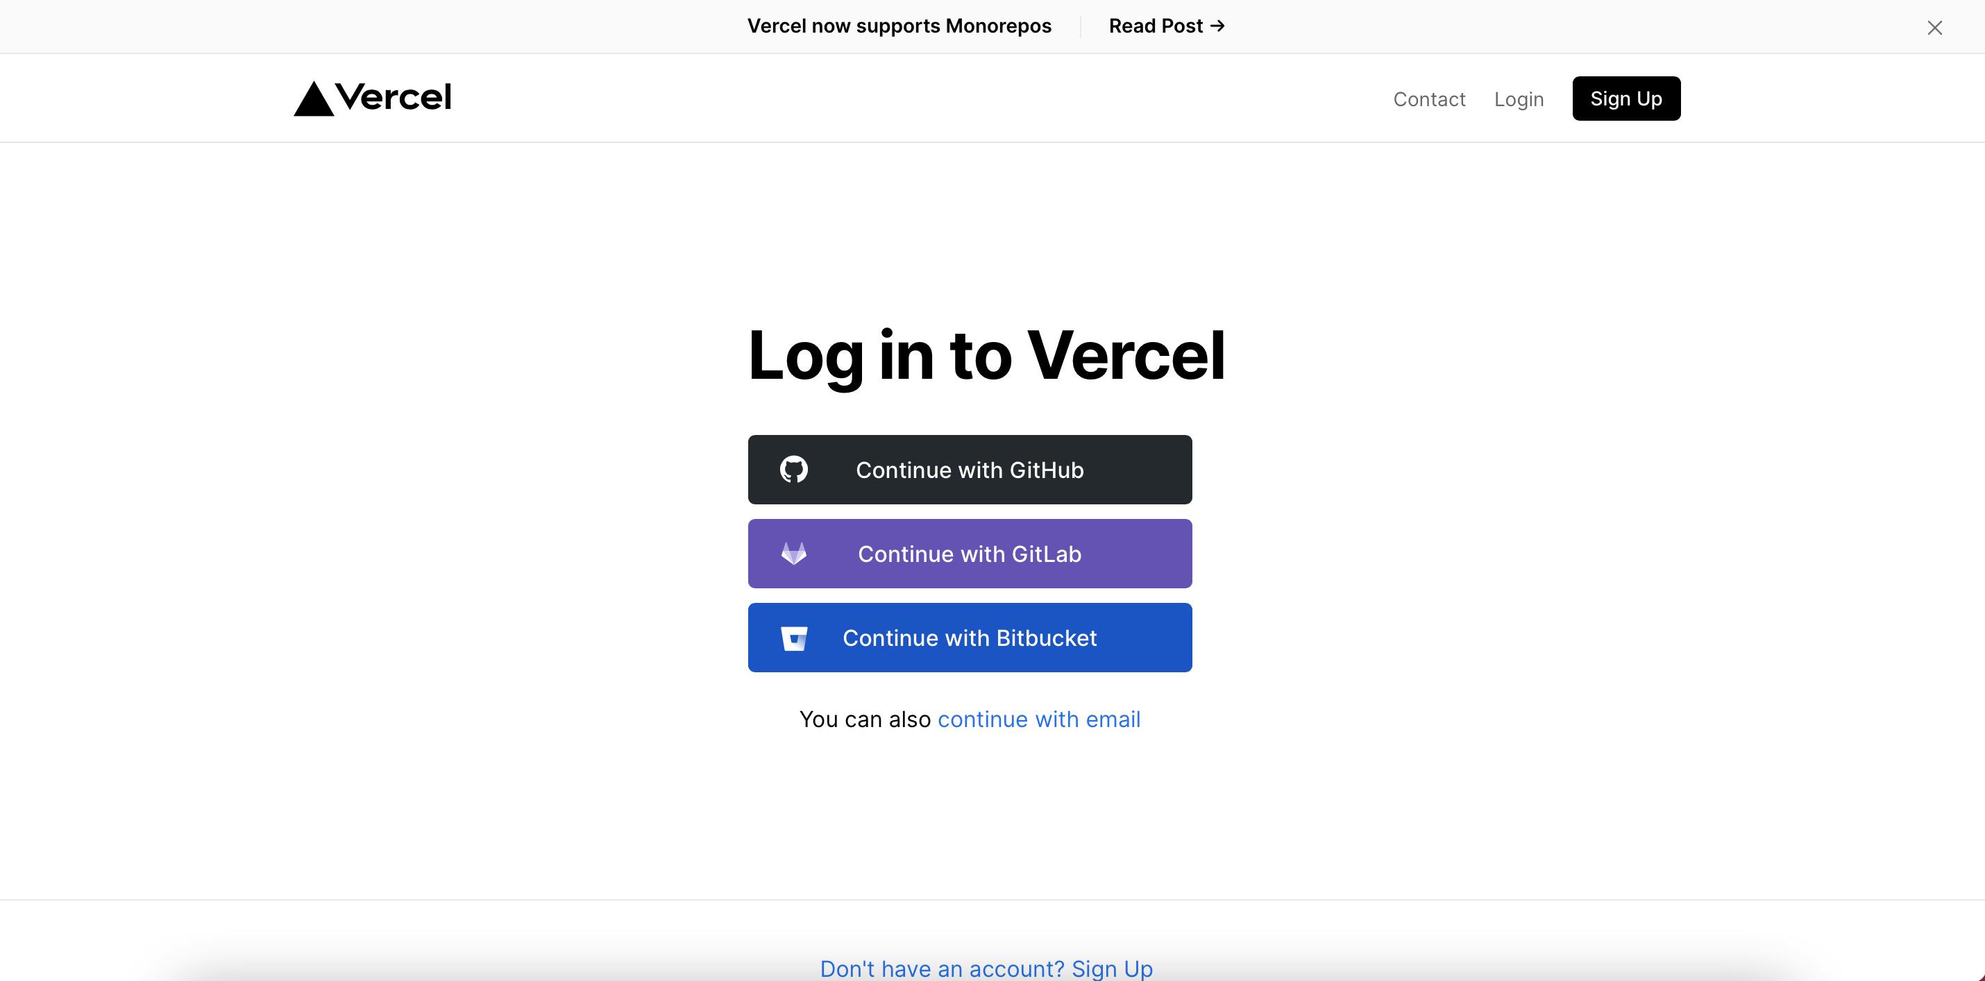Open the Contact page from navigation

(1428, 99)
